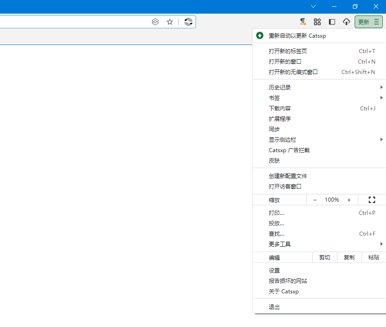Image resolution: width=386 pixels, height=327 pixels.
Task: Click the green update arrow icon
Action: [x=260, y=36]
